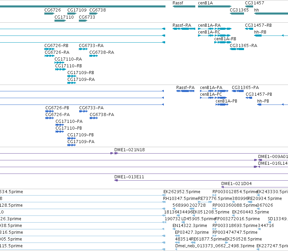Select the cenB1A-PB protein feature
This screenshot has width=288, height=251.
(x=222, y=105)
